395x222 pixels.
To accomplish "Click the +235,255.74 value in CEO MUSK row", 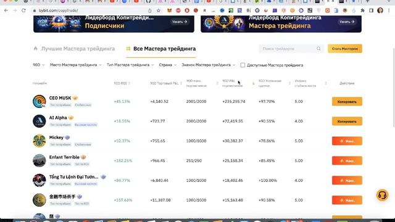I will point(234,101).
